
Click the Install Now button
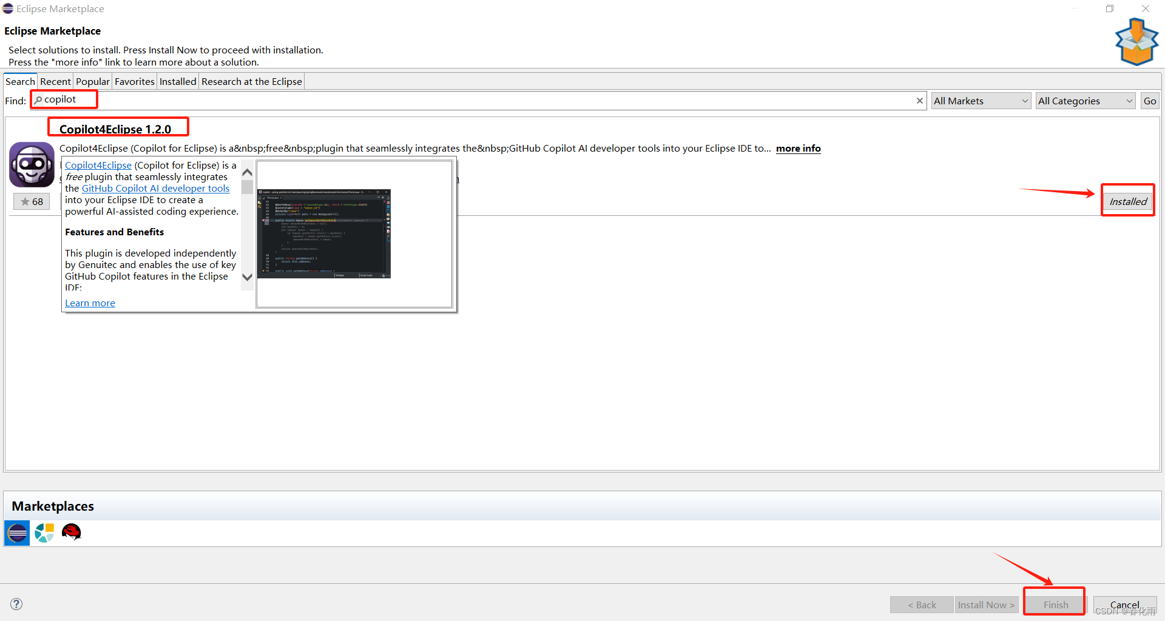click(986, 605)
